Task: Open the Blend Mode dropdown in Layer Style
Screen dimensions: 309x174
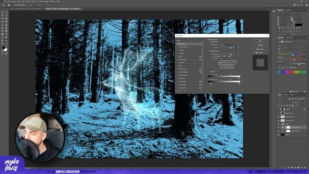Action: point(225,45)
